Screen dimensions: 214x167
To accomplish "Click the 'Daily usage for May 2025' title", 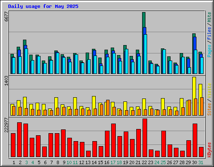I will coord(43,6).
